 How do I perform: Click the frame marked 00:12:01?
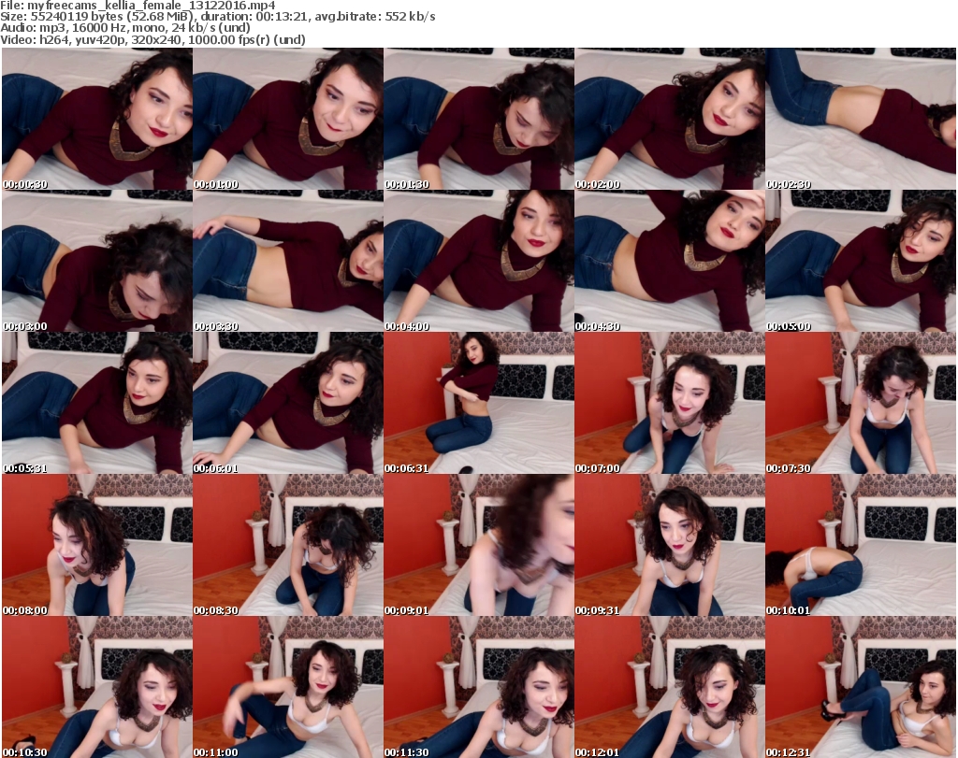[x=669, y=687]
